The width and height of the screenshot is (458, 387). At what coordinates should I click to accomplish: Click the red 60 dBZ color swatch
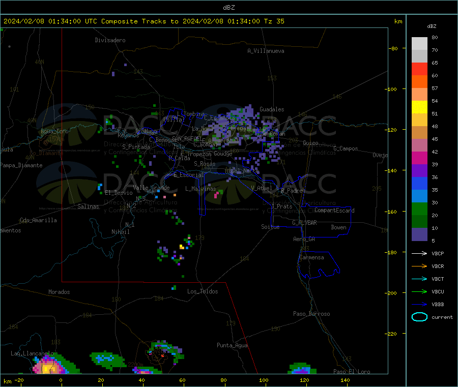tap(419, 69)
